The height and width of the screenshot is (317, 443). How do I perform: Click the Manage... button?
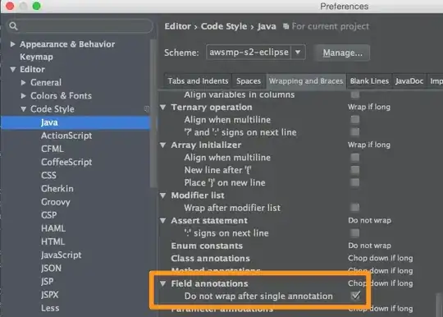342,53
